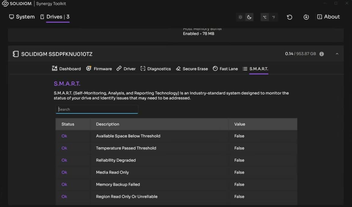352x207 pixels.
Task: Select the Drives | 3 tab
Action: coord(55,17)
